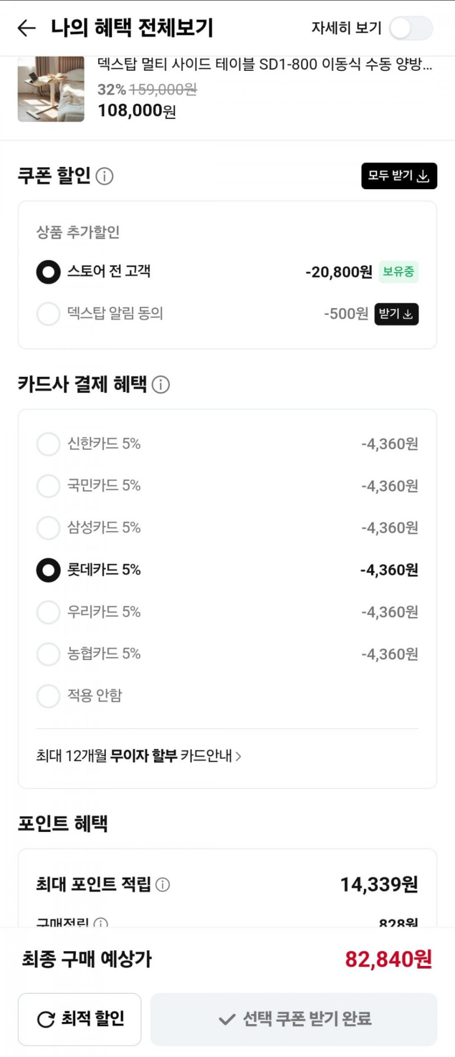
Task: Tap max point accrual info icon
Action: (162, 884)
